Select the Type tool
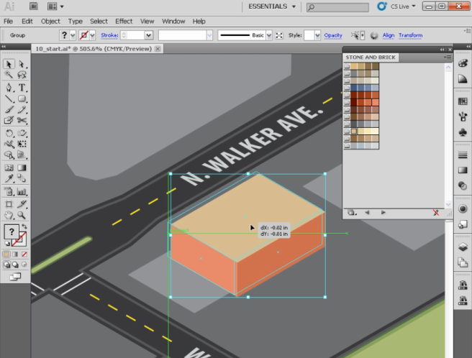 coord(22,87)
